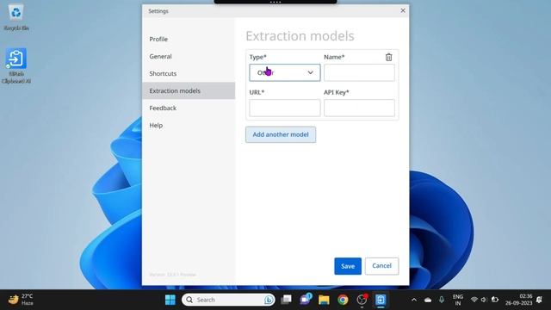Change ENG IN input language
The width and height of the screenshot is (551, 310).
coord(457,300)
